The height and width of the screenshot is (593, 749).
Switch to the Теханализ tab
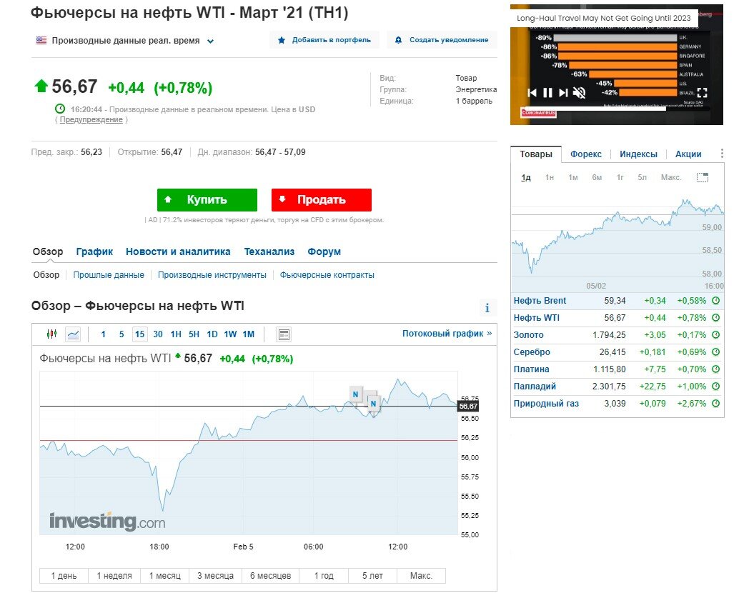click(269, 251)
